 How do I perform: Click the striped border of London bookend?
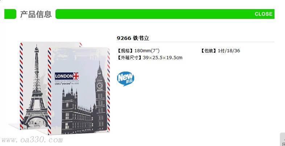[x=49, y=91]
